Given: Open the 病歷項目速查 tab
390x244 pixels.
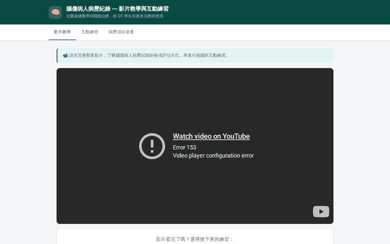Looking at the screenshot, I should coord(121,32).
